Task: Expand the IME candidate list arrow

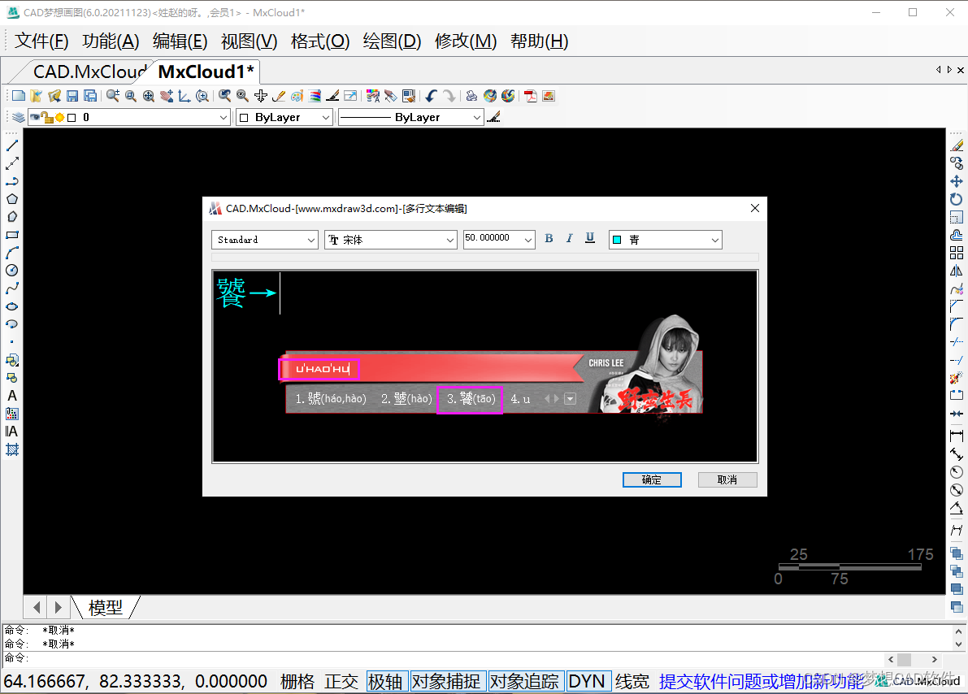Action: coord(571,399)
